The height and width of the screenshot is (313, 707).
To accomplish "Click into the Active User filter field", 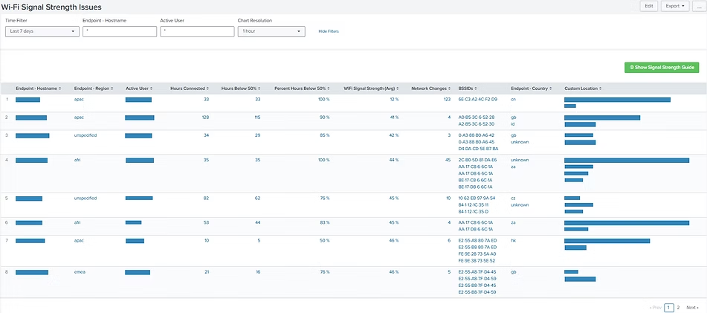I will (197, 31).
